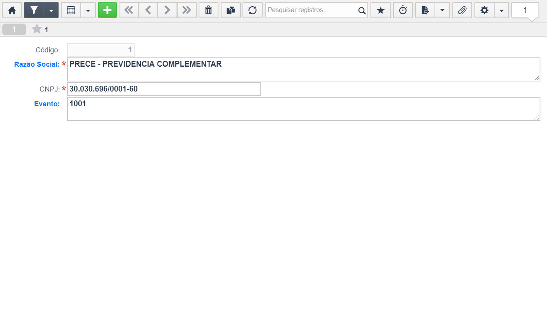Screen dimensions: 547x325
Task: Edit the Evento text area
Action: click(x=304, y=109)
